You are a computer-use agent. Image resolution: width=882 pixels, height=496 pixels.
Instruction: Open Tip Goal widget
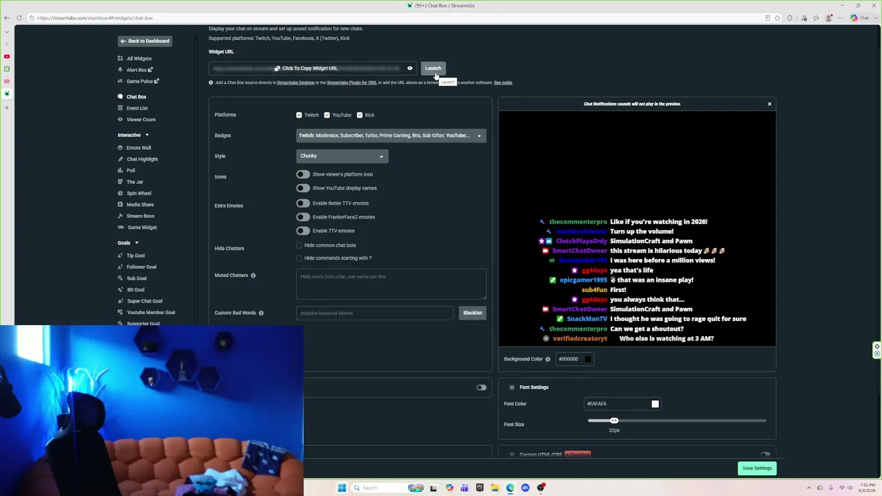tap(135, 256)
